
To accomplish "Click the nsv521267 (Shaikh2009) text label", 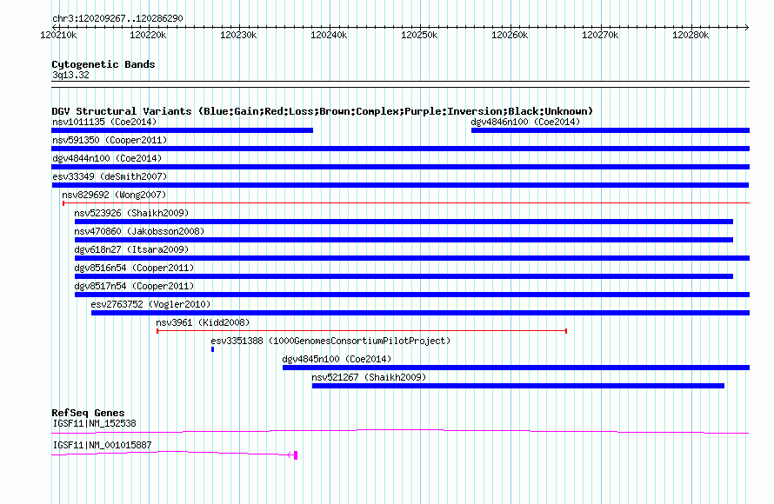I will (x=369, y=377).
